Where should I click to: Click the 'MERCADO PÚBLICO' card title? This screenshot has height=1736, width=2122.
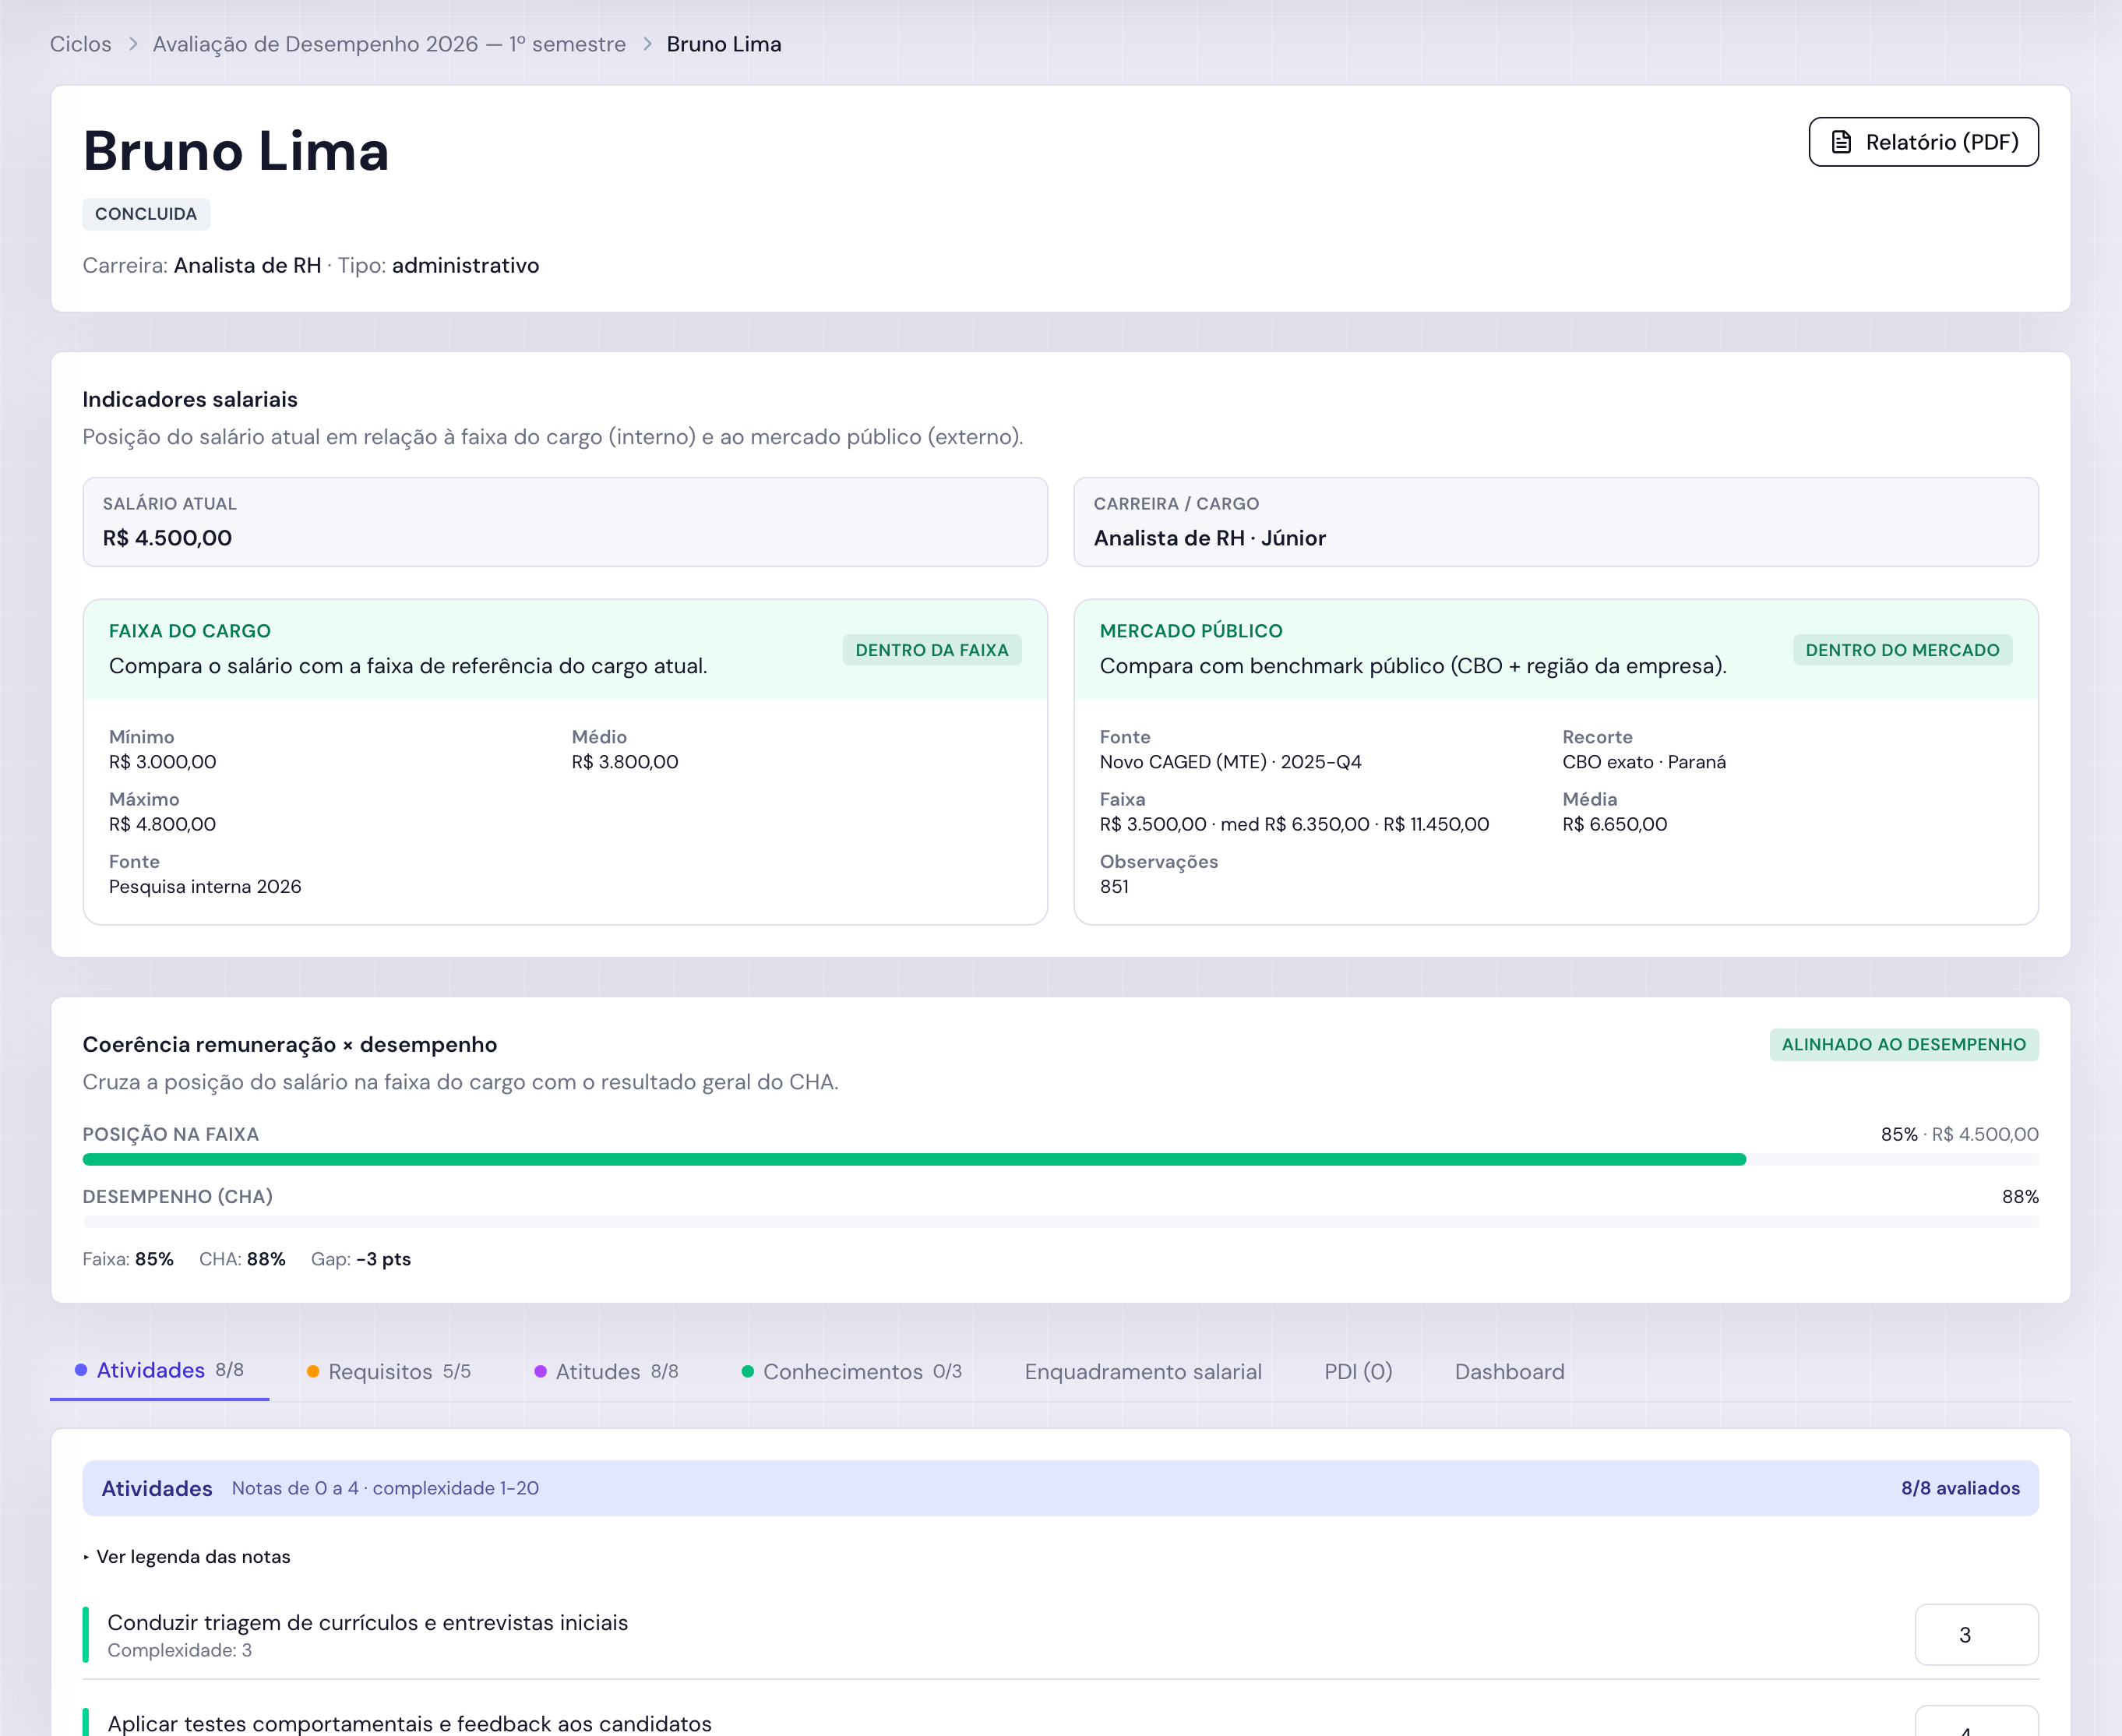pos(1191,631)
